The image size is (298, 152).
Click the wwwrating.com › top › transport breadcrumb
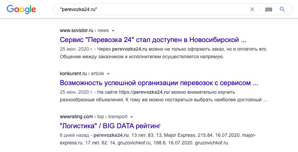[x=93, y=117]
